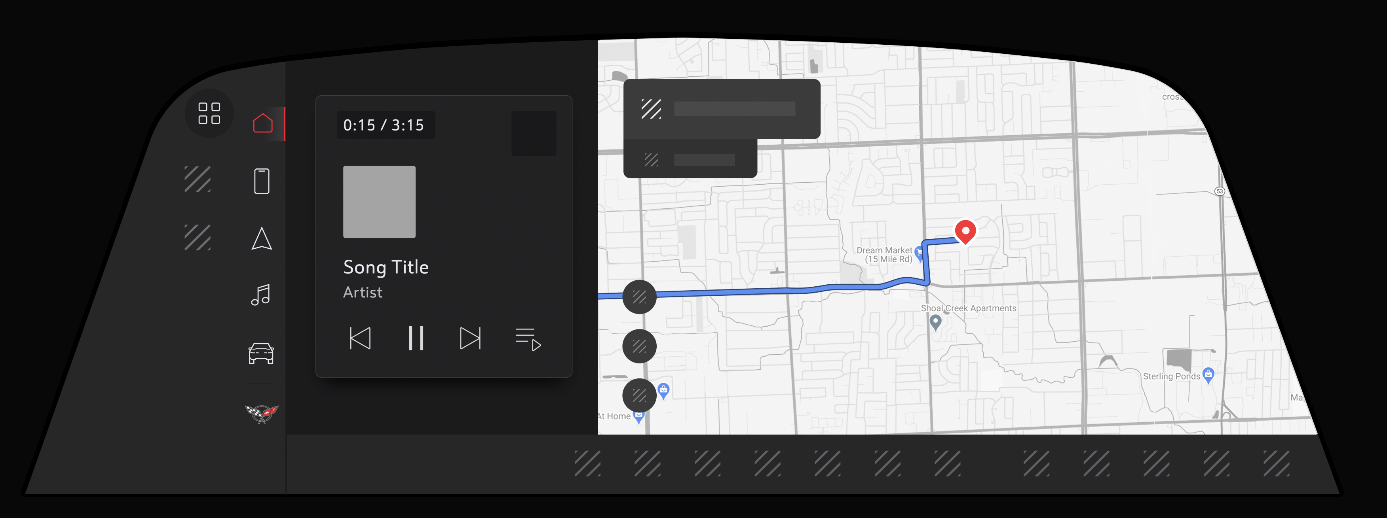1387x518 pixels.
Task: Select Sterling Ponds shopping marker
Action: pyautogui.click(x=1208, y=376)
